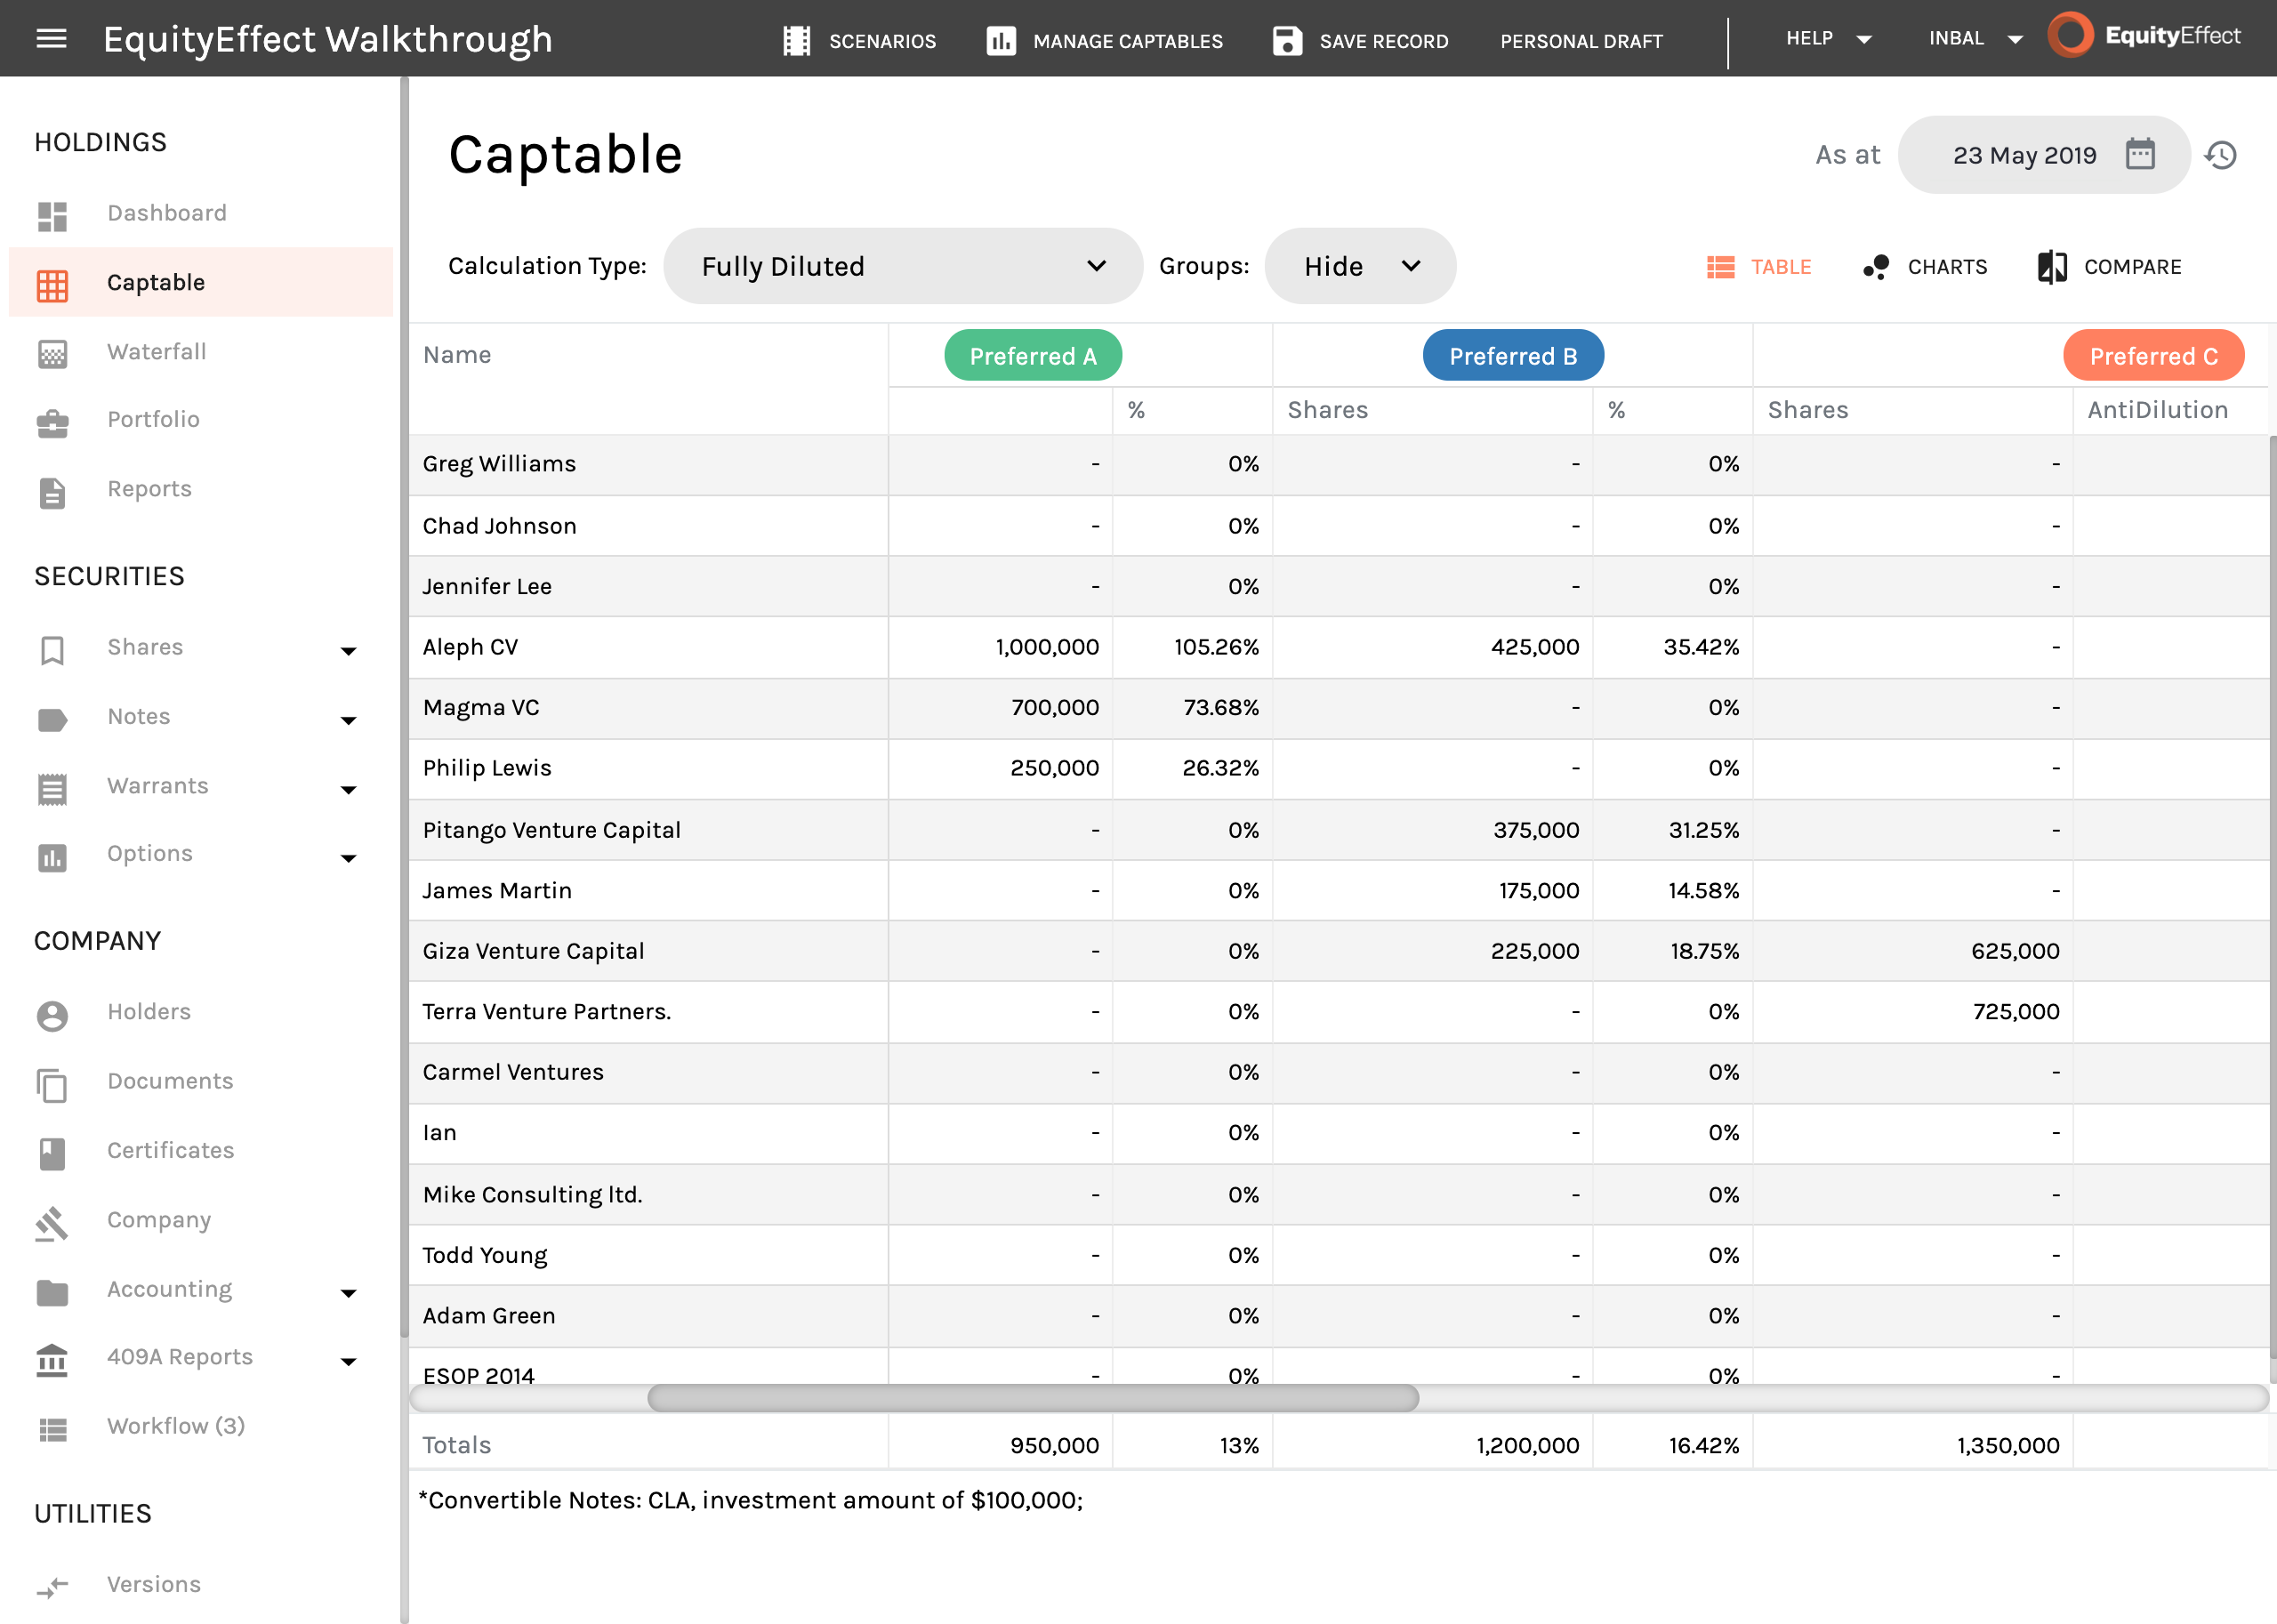Image resolution: width=2277 pixels, height=1624 pixels.
Task: Click the horizontal table scrollbar thumb
Action: (1032, 1398)
